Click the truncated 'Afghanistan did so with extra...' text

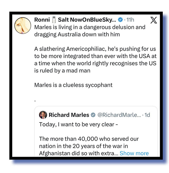click(x=79, y=153)
